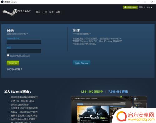Click the green 安装 Steam button
The height and width of the screenshot is (123, 156).
[130, 8]
